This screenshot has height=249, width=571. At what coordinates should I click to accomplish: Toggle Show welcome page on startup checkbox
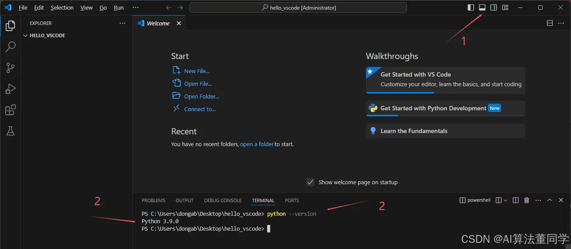click(310, 182)
